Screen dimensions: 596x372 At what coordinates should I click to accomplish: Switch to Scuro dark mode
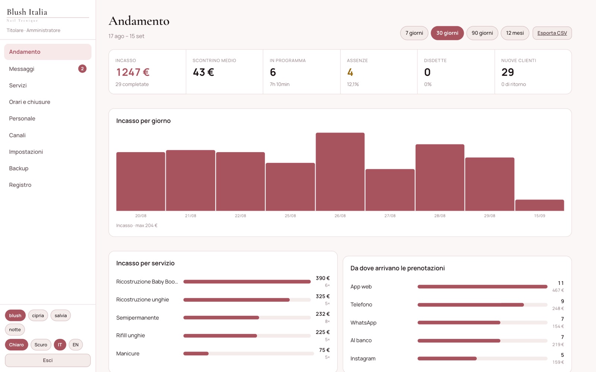[41, 345]
